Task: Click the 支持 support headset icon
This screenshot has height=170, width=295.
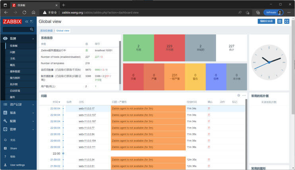Action: pyautogui.click(x=5, y=140)
